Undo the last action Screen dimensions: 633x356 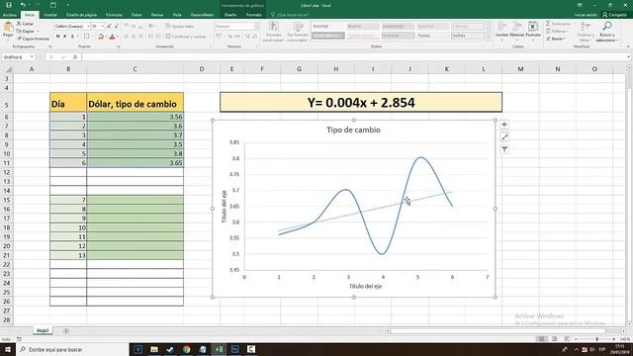(23, 5)
